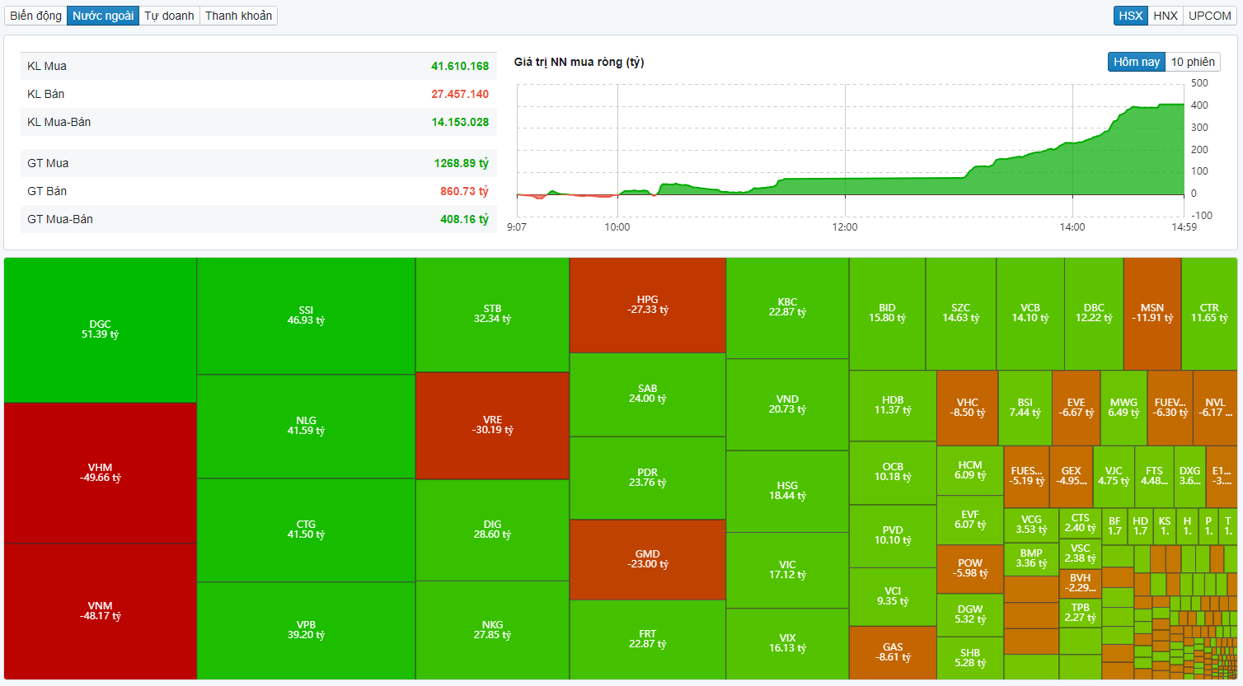
Task: Click the STB 32.34 tỷ tile
Action: [x=492, y=314]
